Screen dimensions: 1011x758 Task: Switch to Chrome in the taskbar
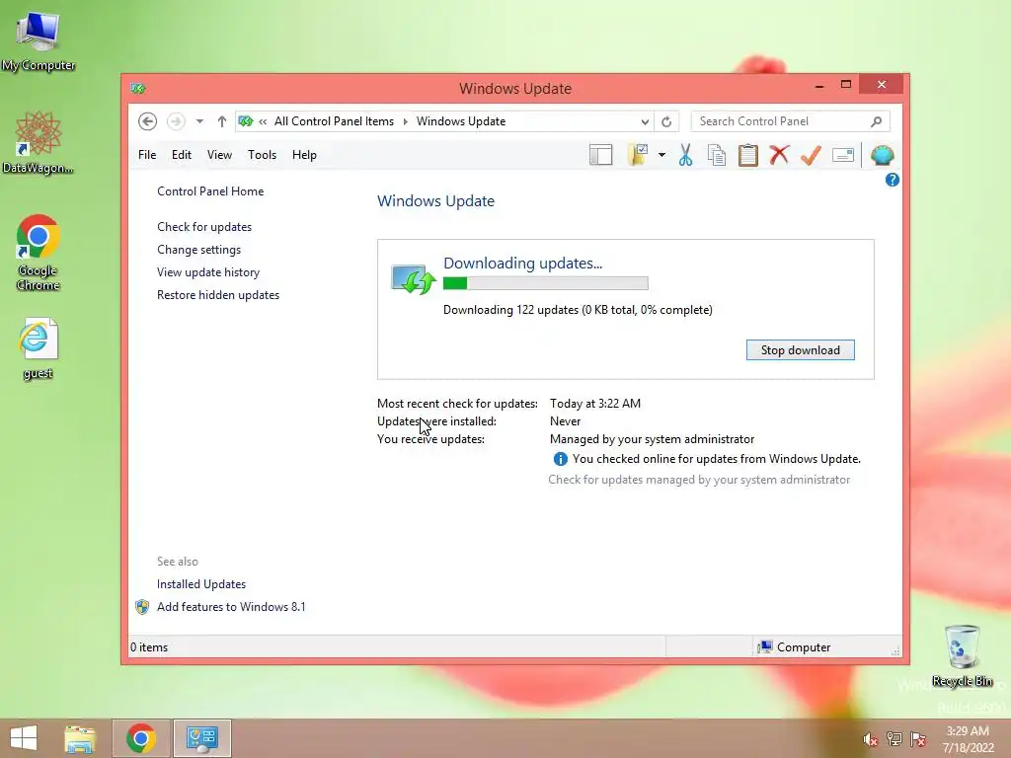140,738
